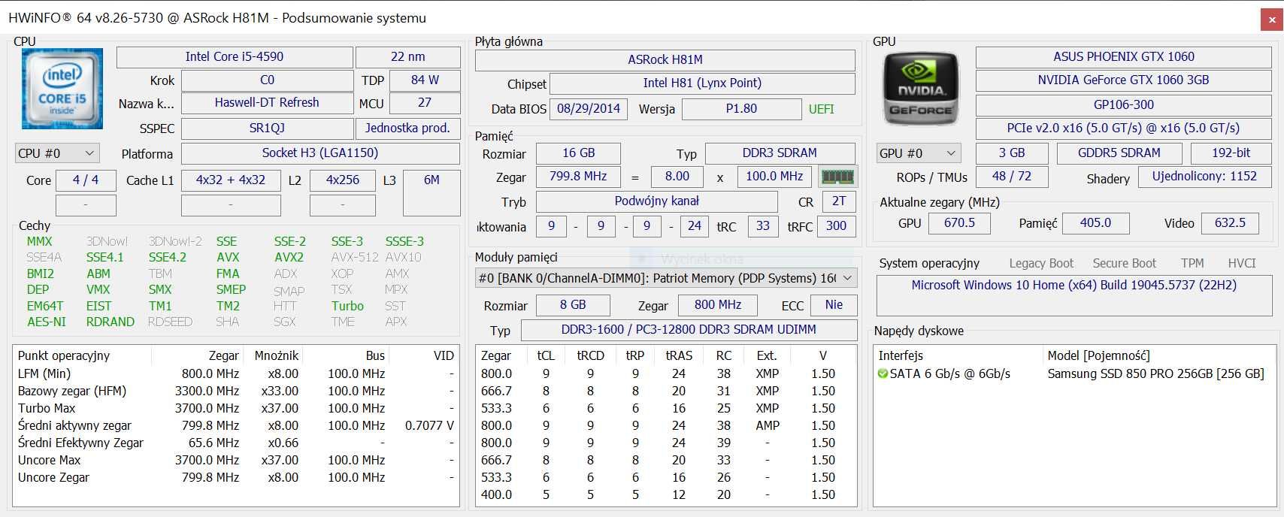Click the Turbo Max row in clocks table
Viewport: 1284px width, 517px height.
click(x=235, y=408)
